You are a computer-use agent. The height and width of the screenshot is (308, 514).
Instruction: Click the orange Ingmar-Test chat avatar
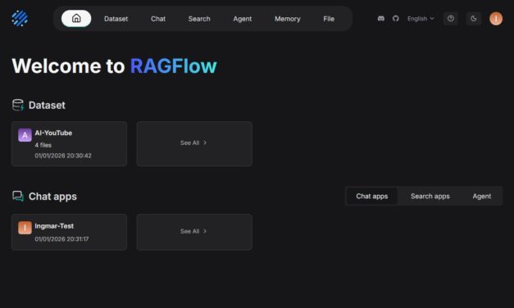pos(25,228)
